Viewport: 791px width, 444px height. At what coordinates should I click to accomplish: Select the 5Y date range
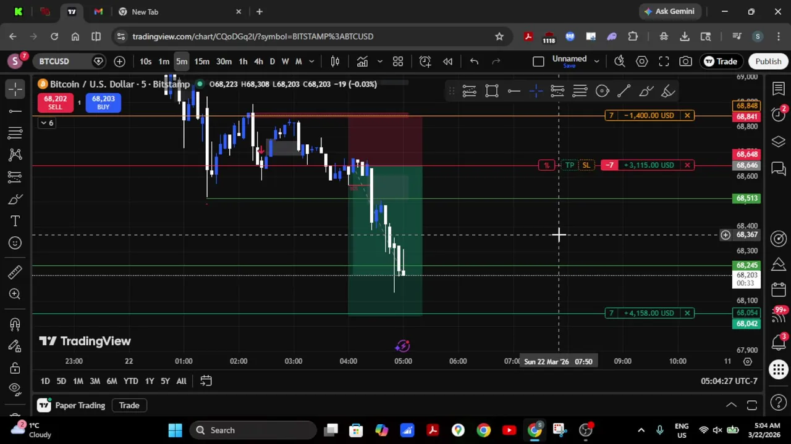tap(165, 381)
